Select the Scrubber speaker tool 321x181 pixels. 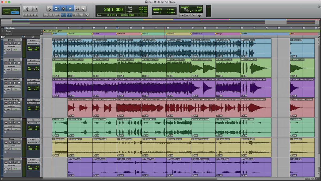[x=77, y=9]
